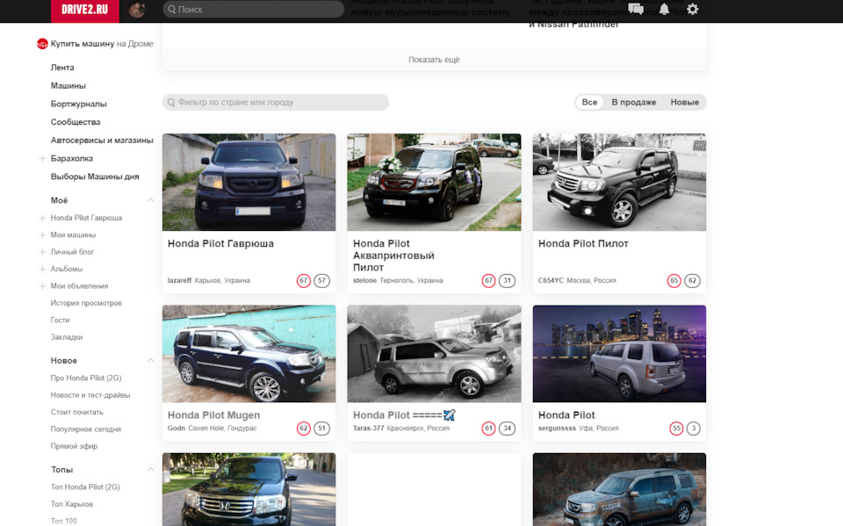Open user lazareff profile link
The width and height of the screenshot is (843, 526).
pos(179,281)
